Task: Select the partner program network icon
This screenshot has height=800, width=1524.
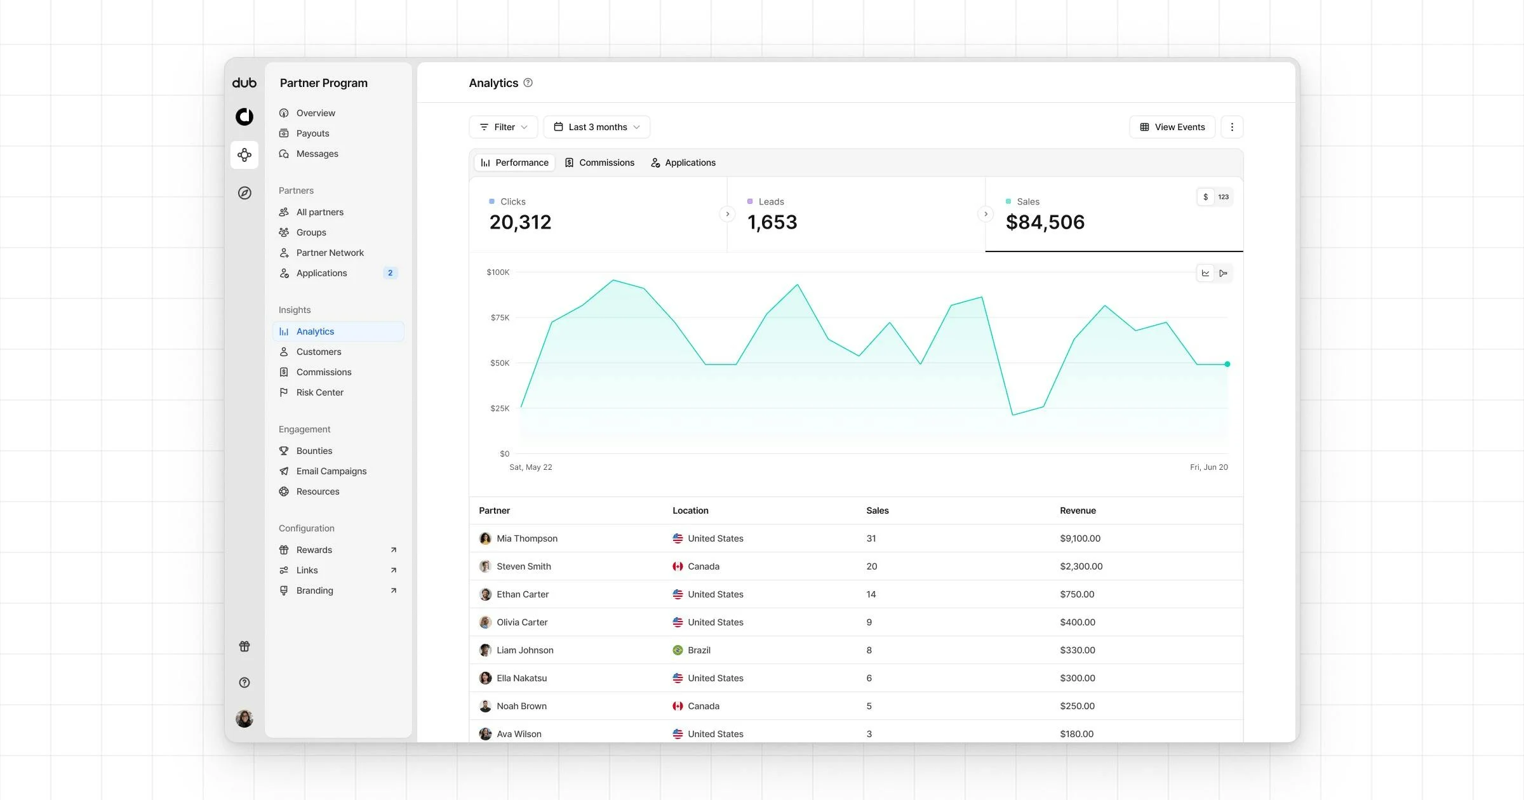Action: click(244, 155)
